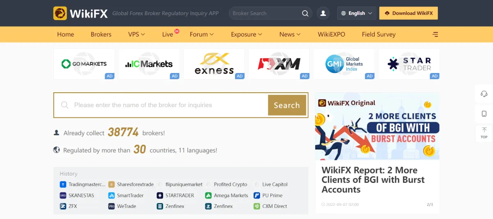Open the WikiEXPO menu item
493x219 pixels.
[x=331, y=34]
